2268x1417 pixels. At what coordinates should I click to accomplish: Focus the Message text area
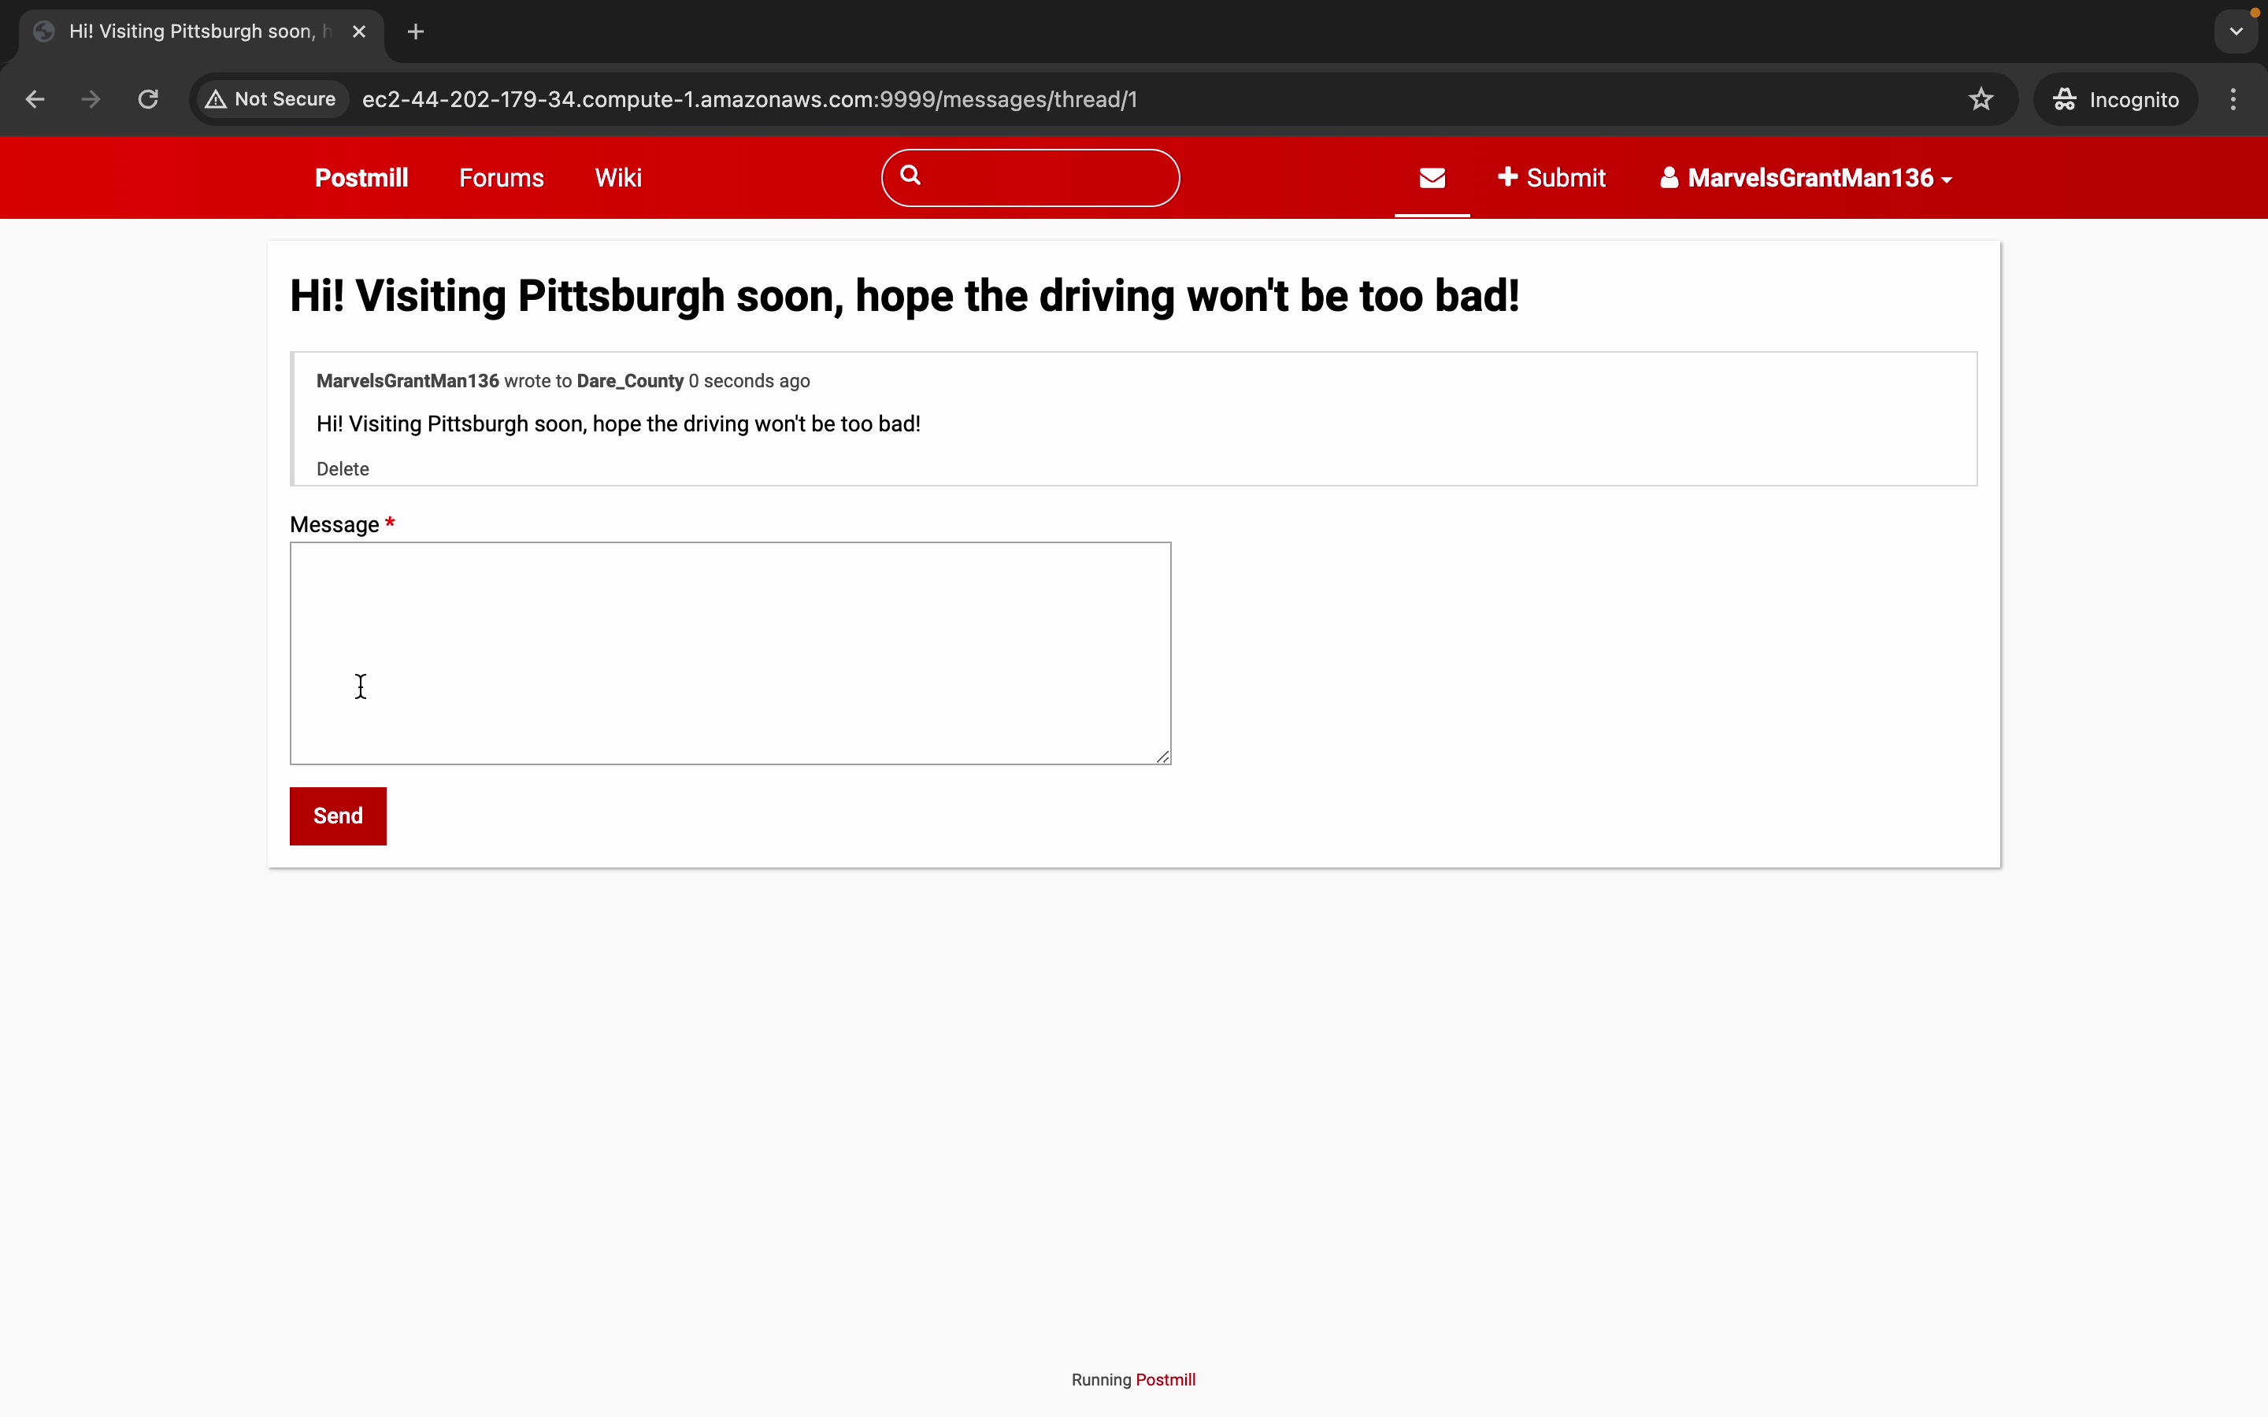click(729, 653)
